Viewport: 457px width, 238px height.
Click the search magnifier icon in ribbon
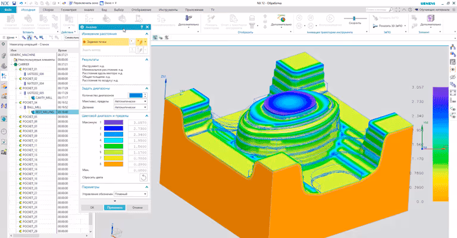coord(391,10)
